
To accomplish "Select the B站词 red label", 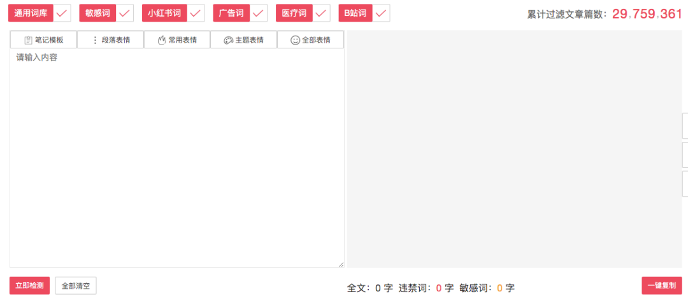I will point(355,13).
